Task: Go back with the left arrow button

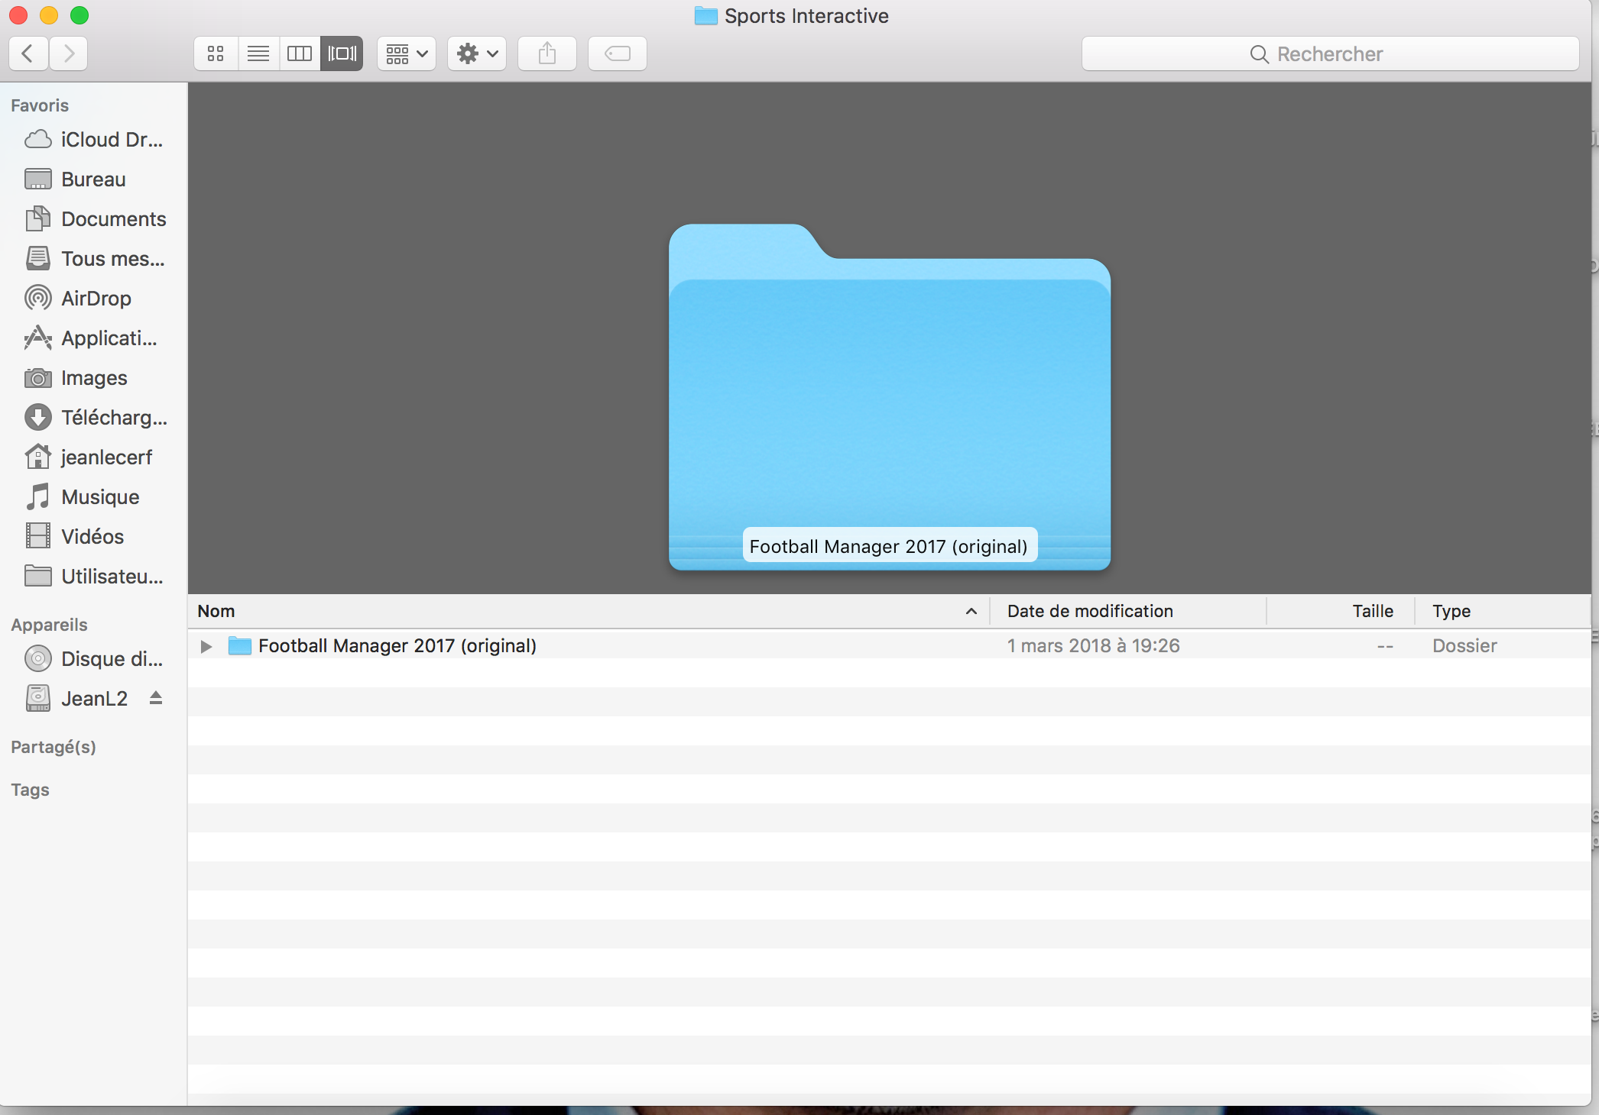Action: (28, 53)
